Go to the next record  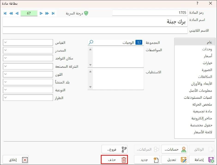41,13
